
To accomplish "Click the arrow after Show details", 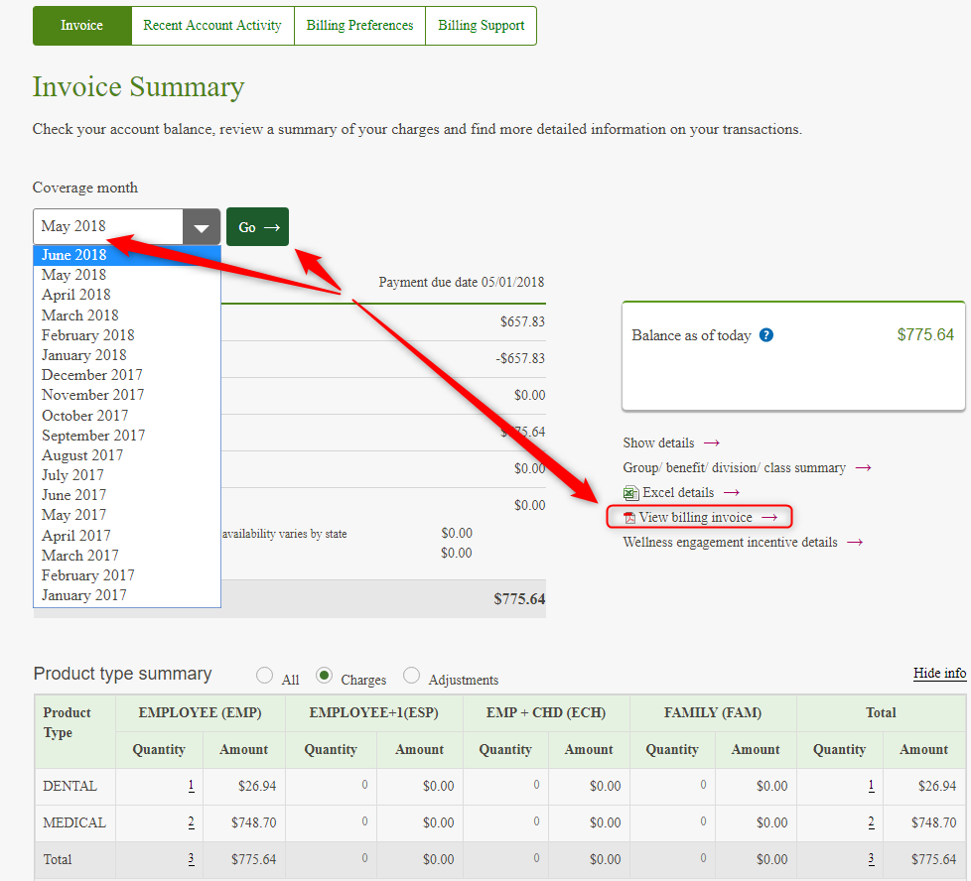I will (x=711, y=443).
